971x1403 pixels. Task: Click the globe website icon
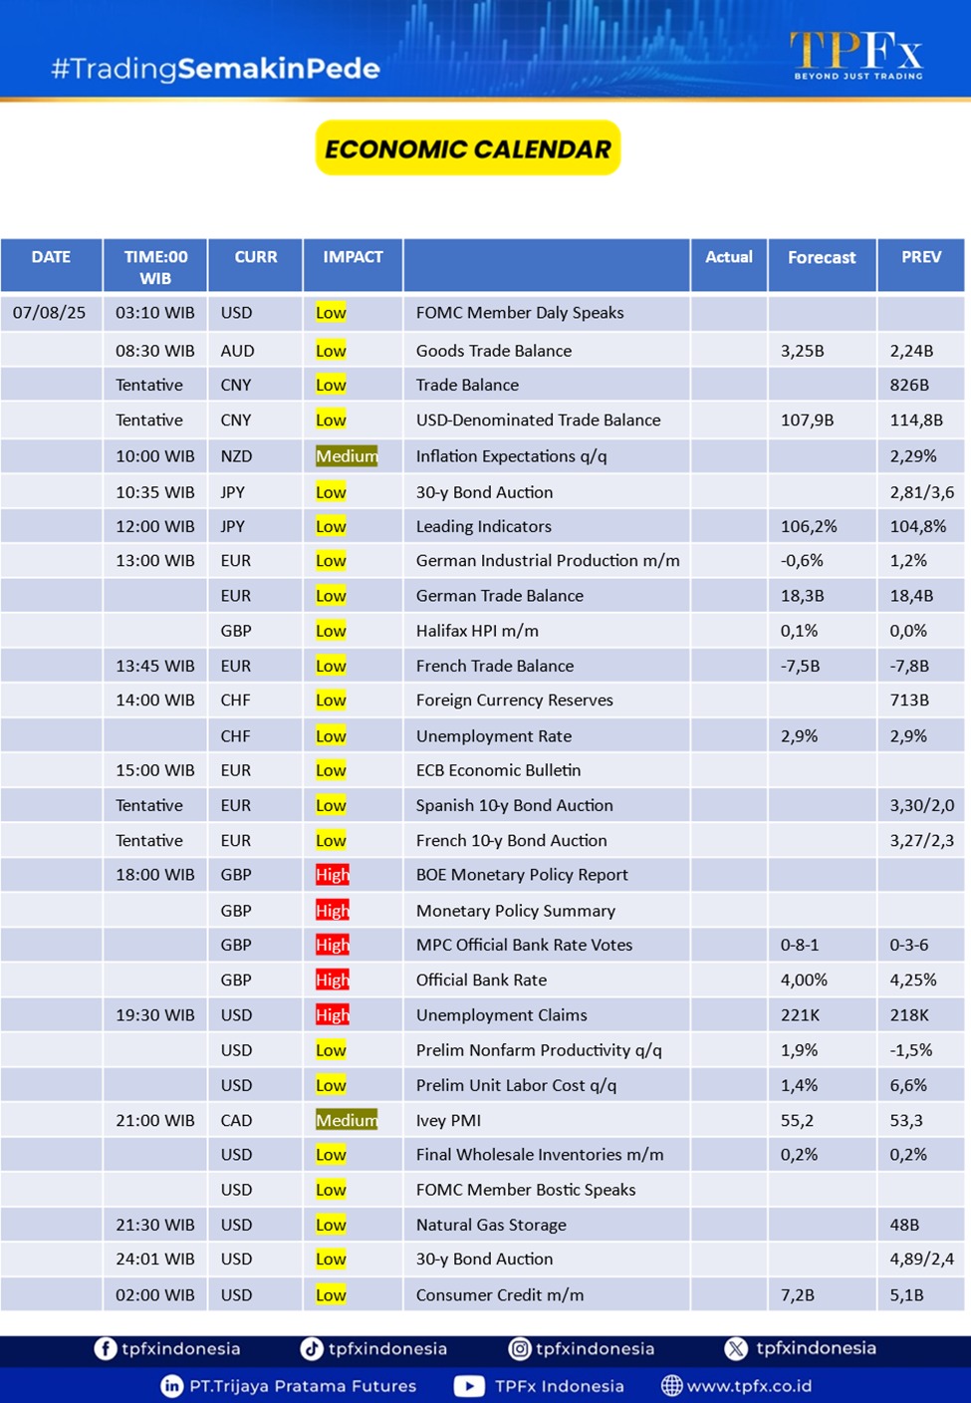[x=672, y=1386]
